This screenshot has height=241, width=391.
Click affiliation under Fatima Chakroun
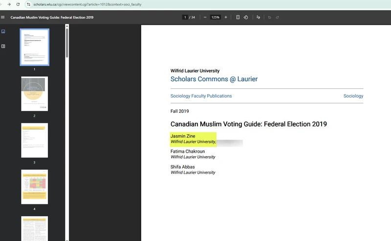[193, 157]
